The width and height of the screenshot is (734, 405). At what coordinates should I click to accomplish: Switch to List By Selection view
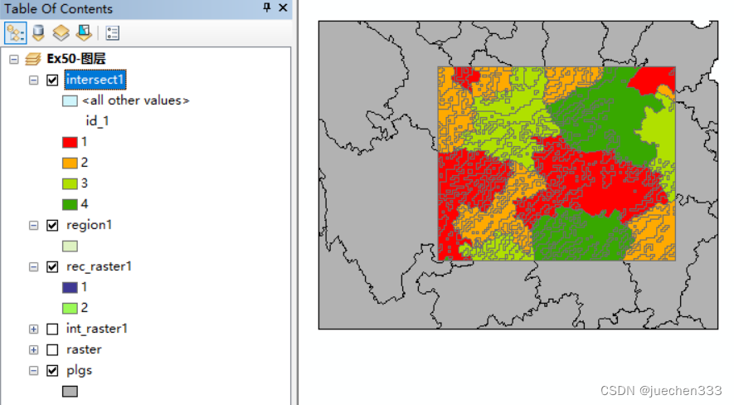(x=85, y=32)
